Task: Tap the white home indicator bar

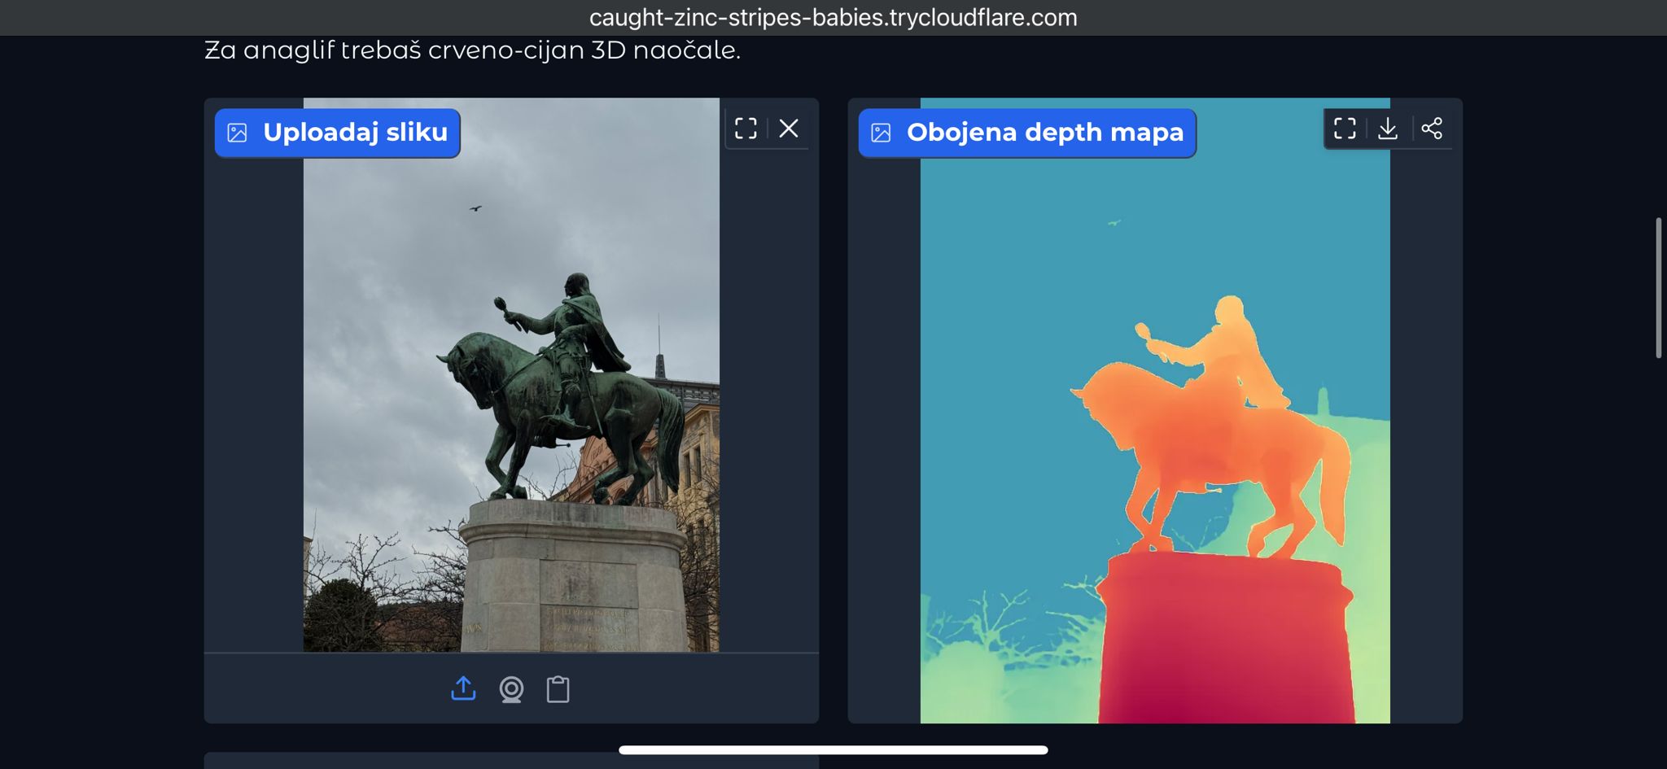Action: (833, 749)
